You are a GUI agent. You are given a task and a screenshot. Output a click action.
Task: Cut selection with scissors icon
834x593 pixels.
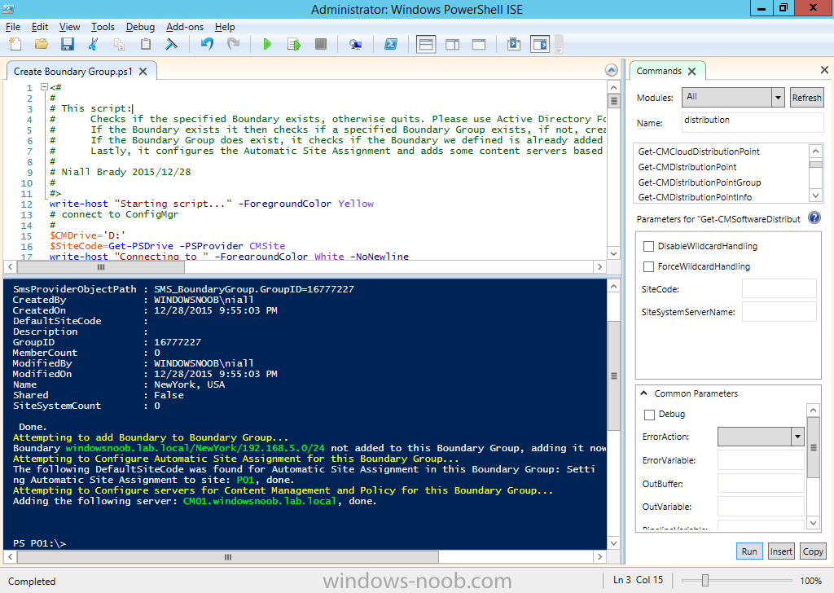tap(93, 44)
